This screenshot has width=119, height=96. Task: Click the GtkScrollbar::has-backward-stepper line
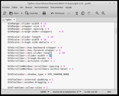pos(35,48)
